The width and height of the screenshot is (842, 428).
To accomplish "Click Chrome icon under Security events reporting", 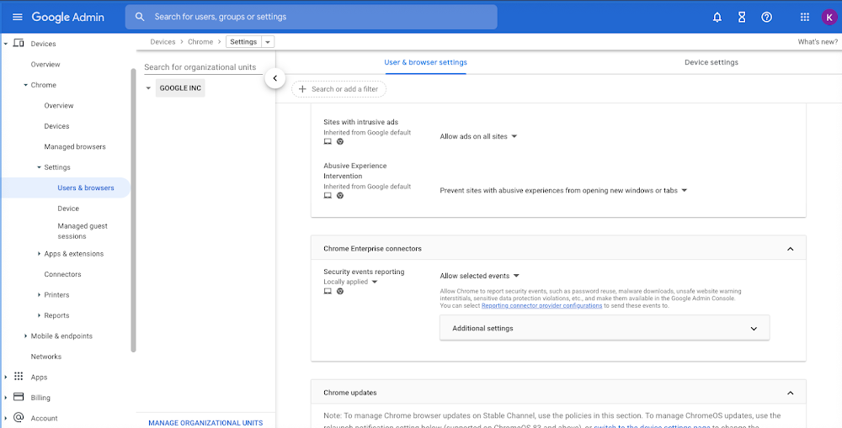I will 340,291.
